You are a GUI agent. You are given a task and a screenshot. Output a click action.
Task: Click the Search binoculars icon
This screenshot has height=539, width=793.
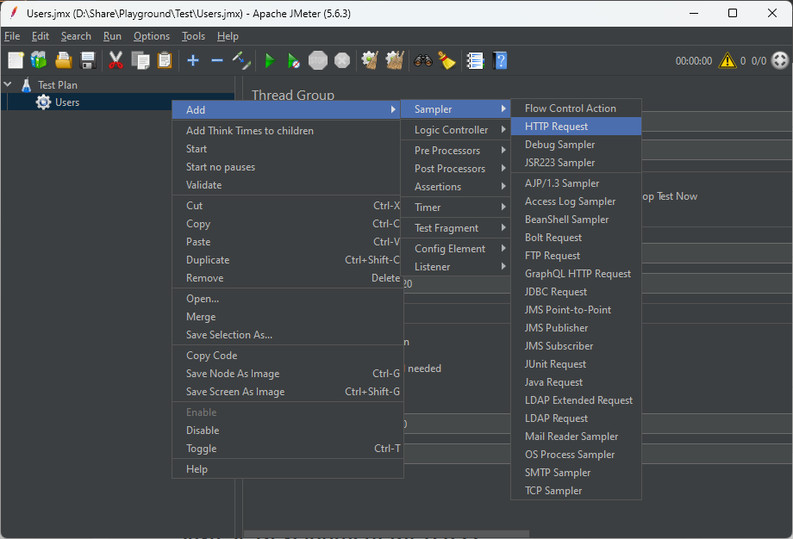click(x=423, y=60)
